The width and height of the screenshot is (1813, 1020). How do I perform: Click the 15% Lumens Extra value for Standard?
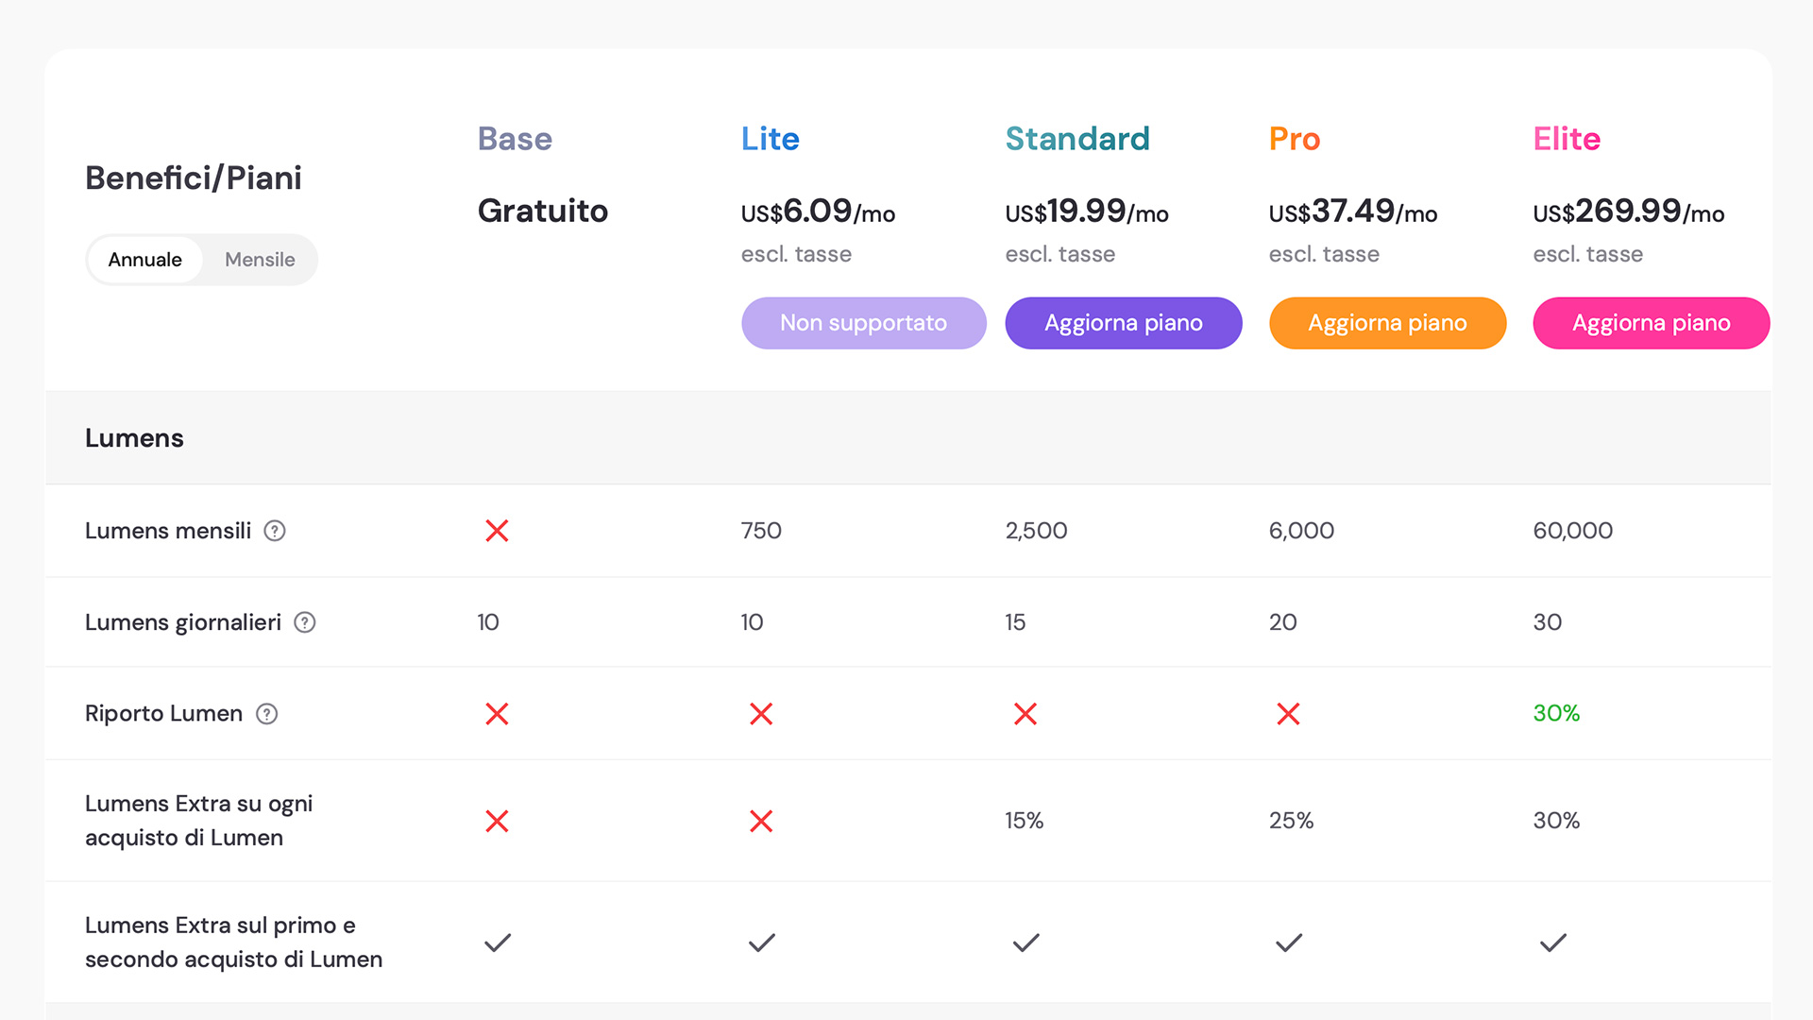pyautogui.click(x=1025, y=821)
